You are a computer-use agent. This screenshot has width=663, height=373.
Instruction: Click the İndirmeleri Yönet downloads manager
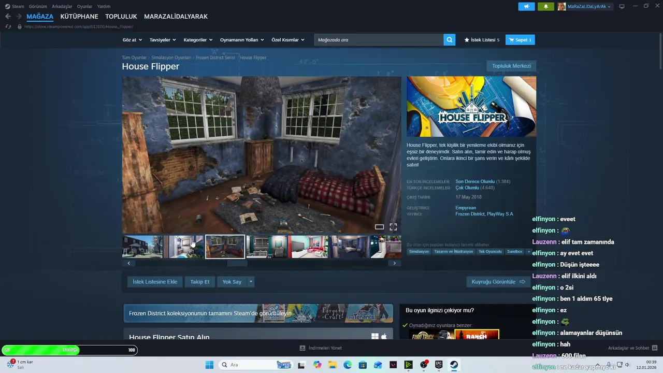tap(321, 348)
